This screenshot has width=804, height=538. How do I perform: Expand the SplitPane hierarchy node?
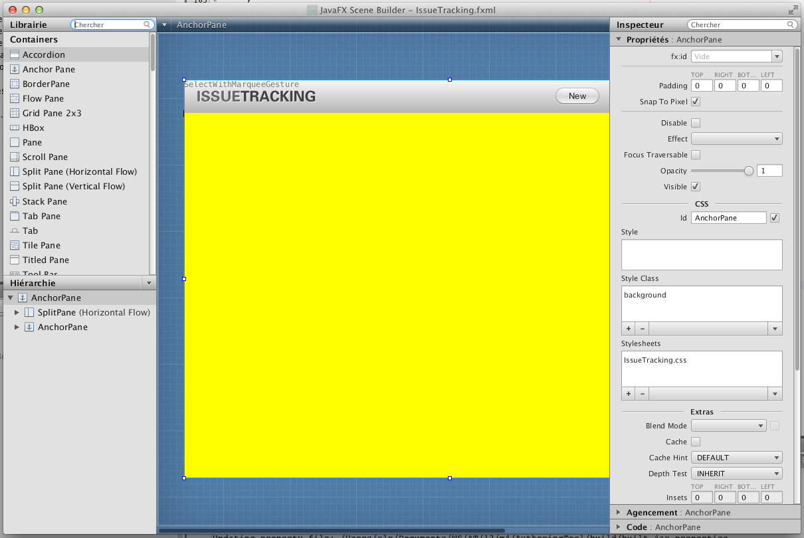[17, 312]
